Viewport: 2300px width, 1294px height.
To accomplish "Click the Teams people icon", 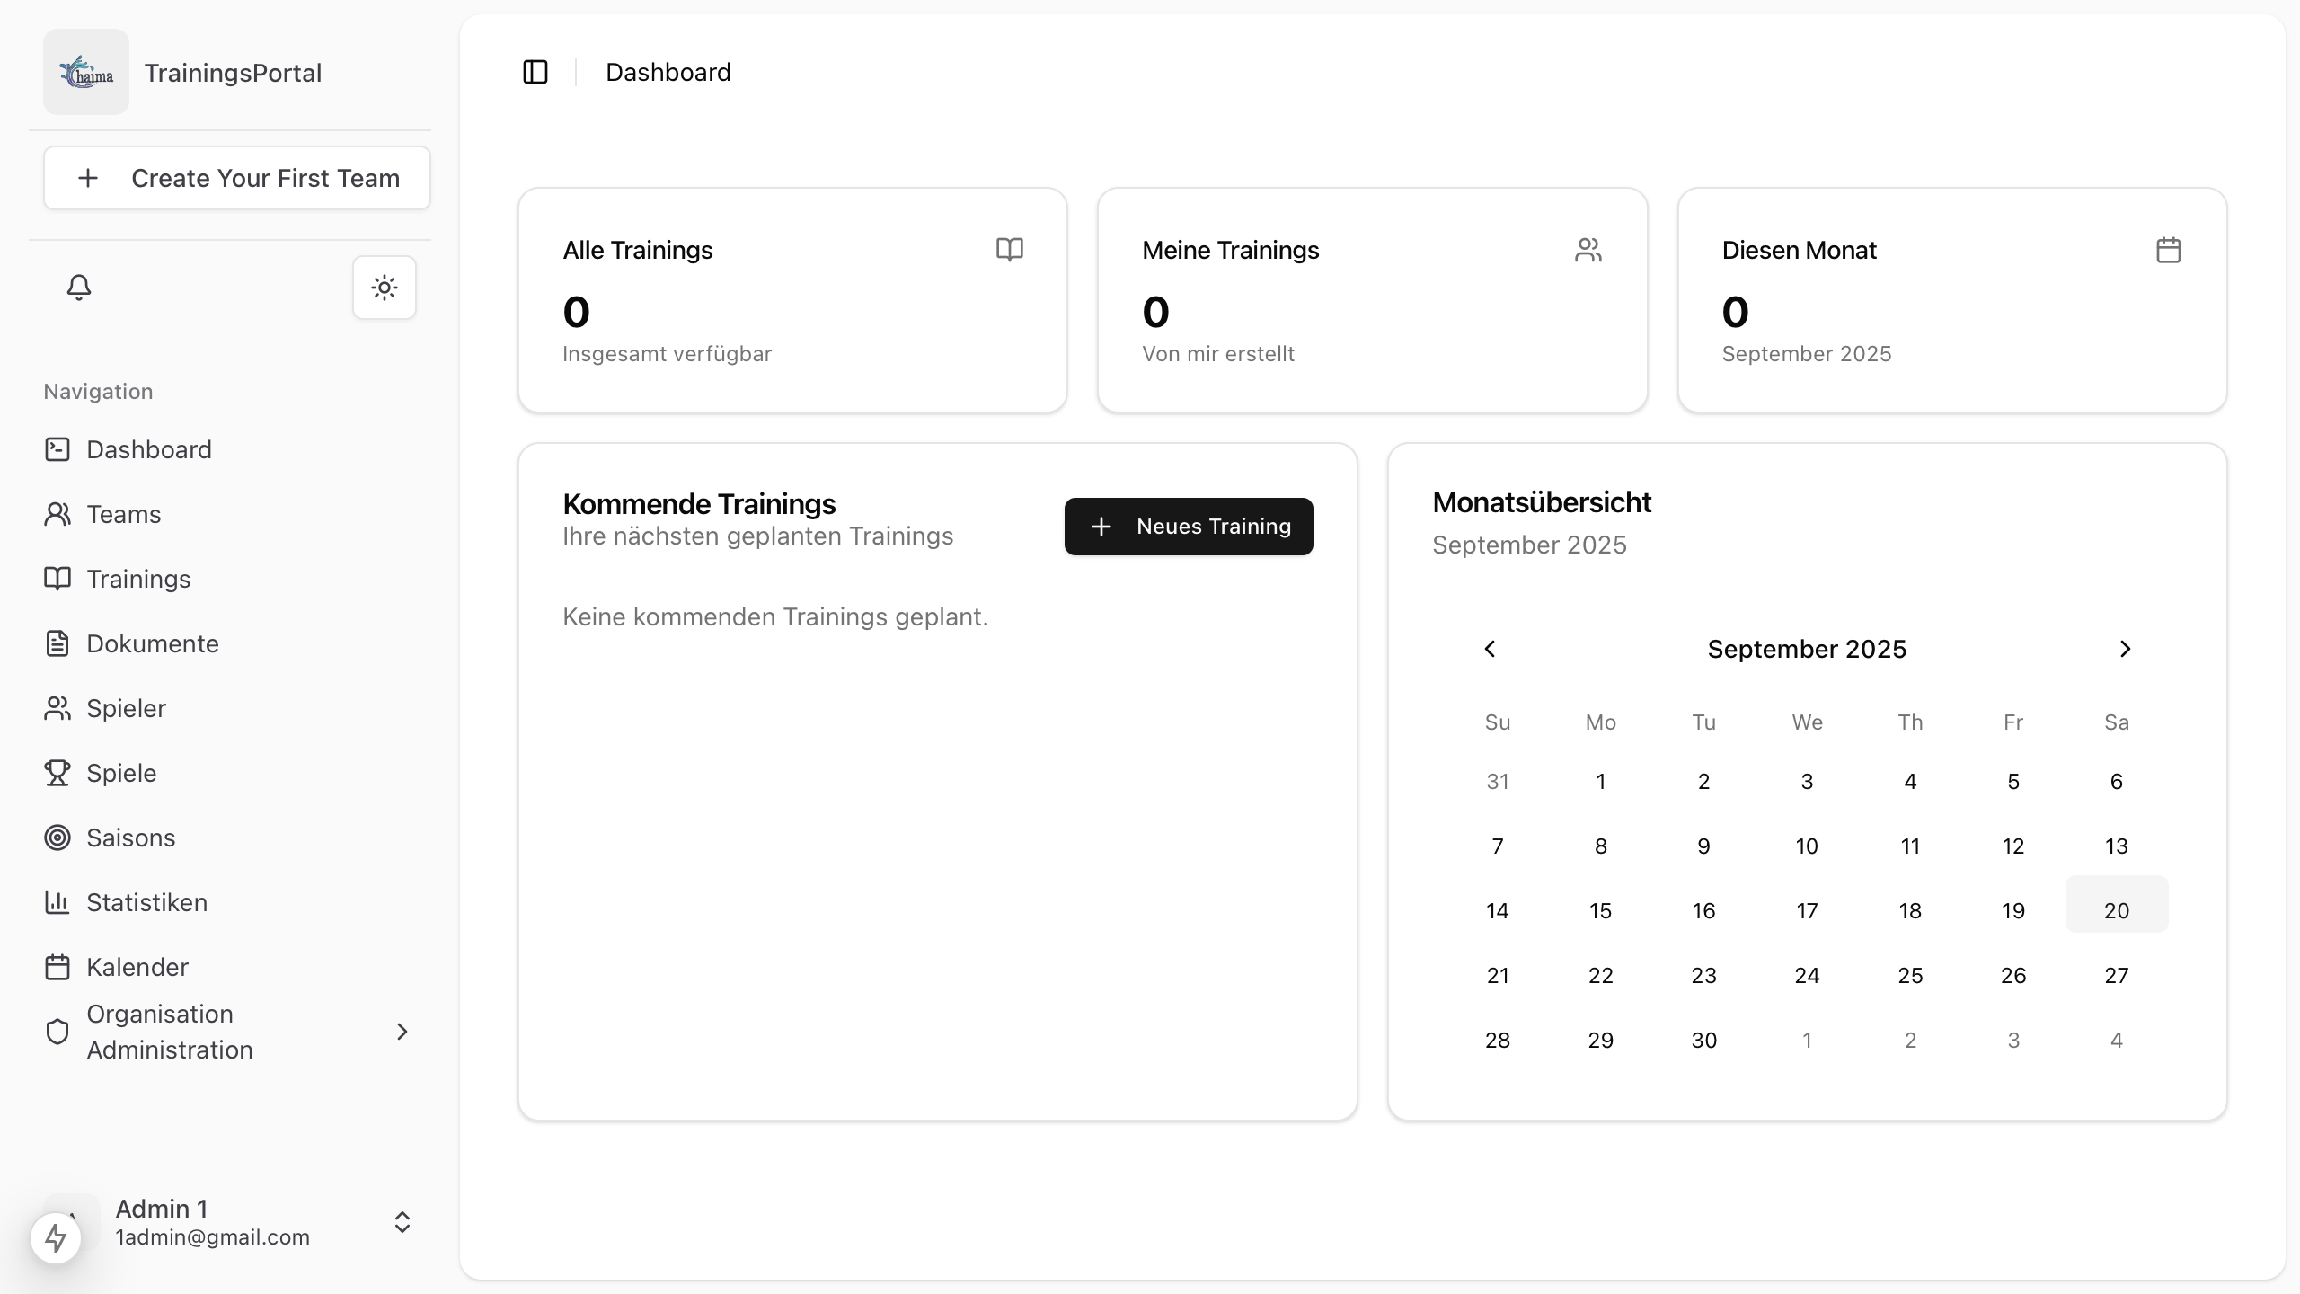I will tap(57, 514).
